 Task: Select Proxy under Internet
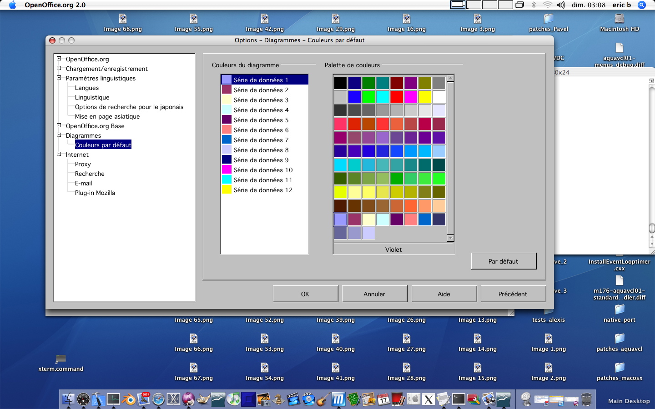(x=83, y=164)
